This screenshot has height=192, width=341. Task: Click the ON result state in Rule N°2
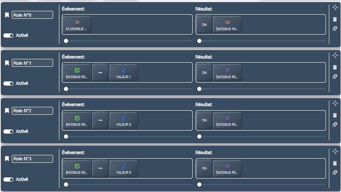click(204, 121)
